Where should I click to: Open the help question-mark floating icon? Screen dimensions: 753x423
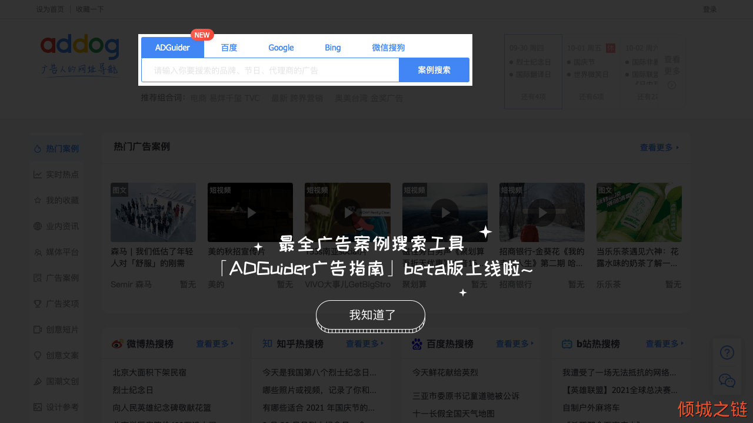tap(727, 352)
